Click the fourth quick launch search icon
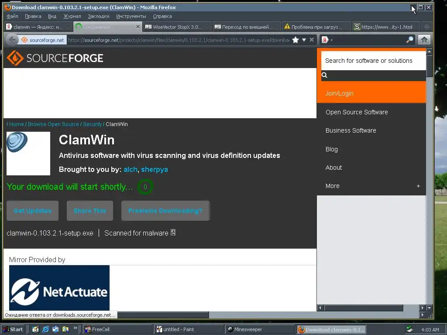This screenshot has width=447, height=335. [65, 329]
